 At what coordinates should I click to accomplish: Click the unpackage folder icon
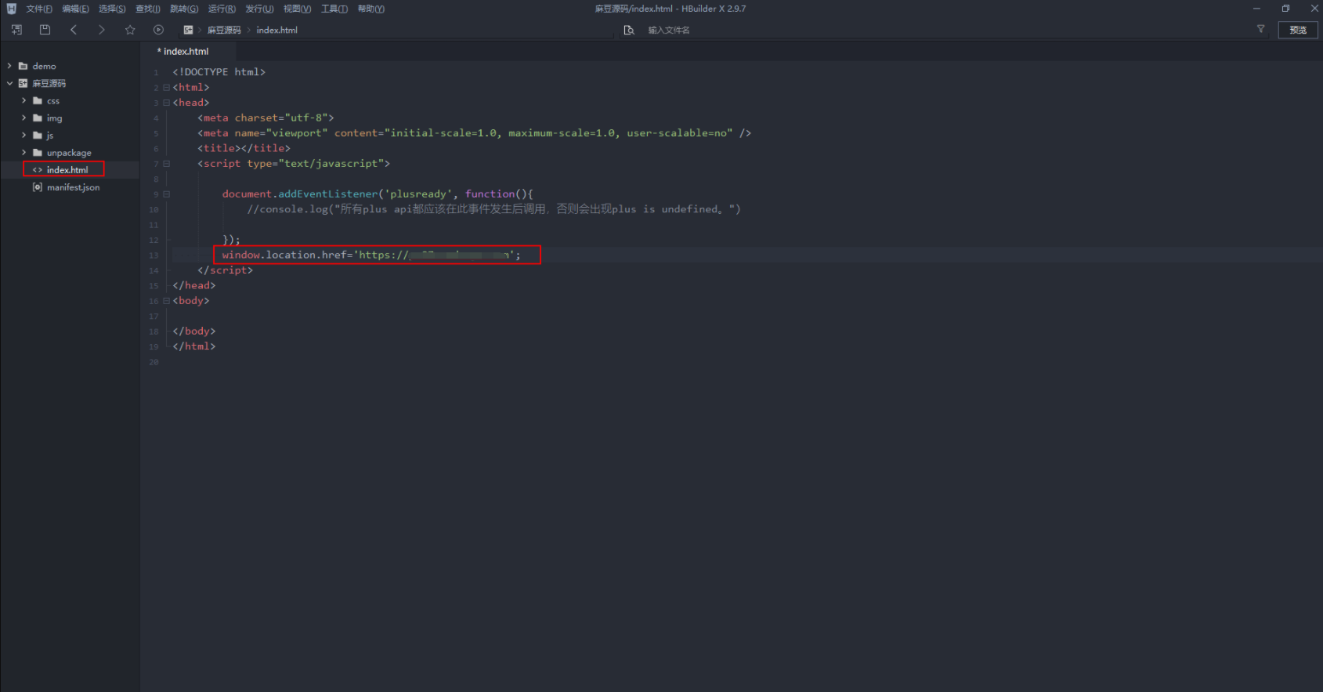[38, 152]
